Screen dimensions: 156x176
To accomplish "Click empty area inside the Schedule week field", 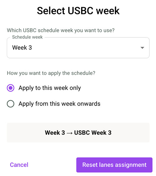I will pos(85,48).
